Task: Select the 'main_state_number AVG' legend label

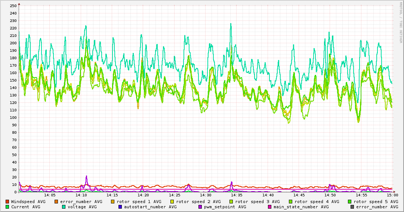Action: click(301, 207)
